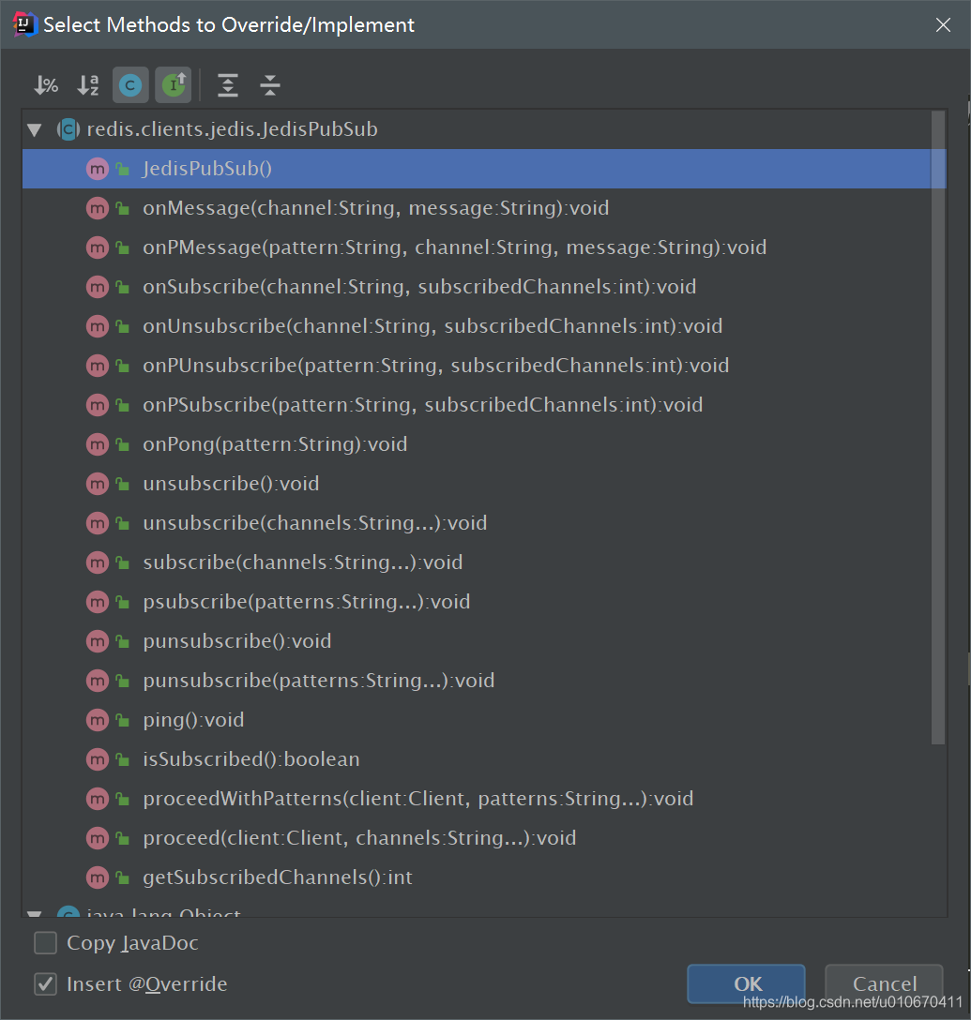Click IntelliJ IDEA logo in title bar
The width and height of the screenshot is (971, 1020).
pyautogui.click(x=24, y=24)
